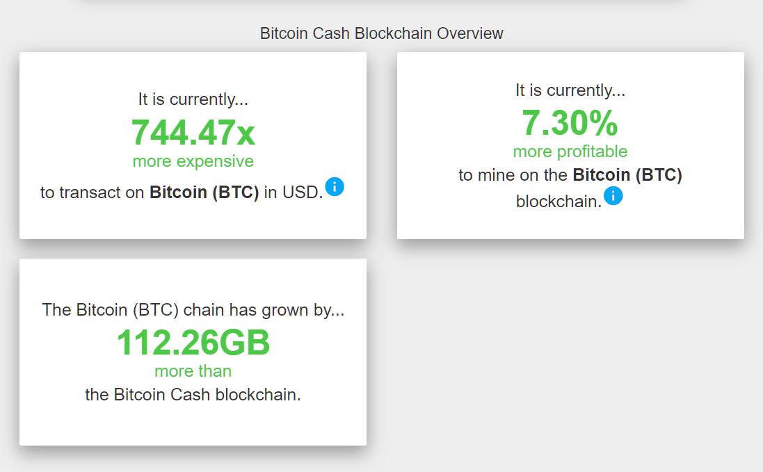The image size is (763, 472).
Task: Click the 7.30% profitability figure
Action: click(x=570, y=122)
